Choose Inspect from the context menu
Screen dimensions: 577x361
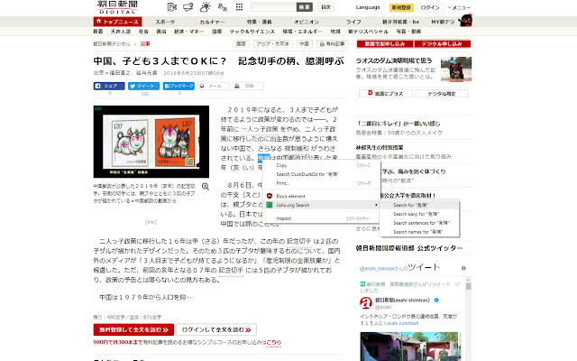tap(284, 218)
